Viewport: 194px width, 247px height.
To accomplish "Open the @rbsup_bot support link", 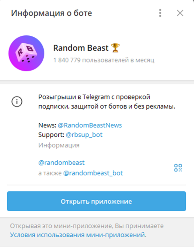I will (x=84, y=135).
